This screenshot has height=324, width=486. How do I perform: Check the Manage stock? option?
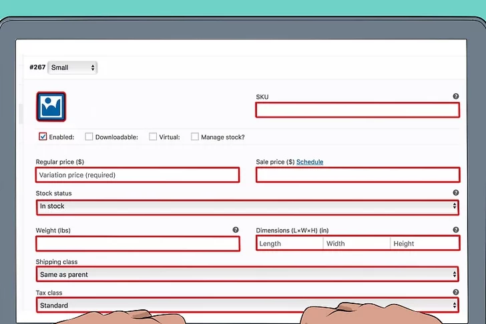coord(195,137)
